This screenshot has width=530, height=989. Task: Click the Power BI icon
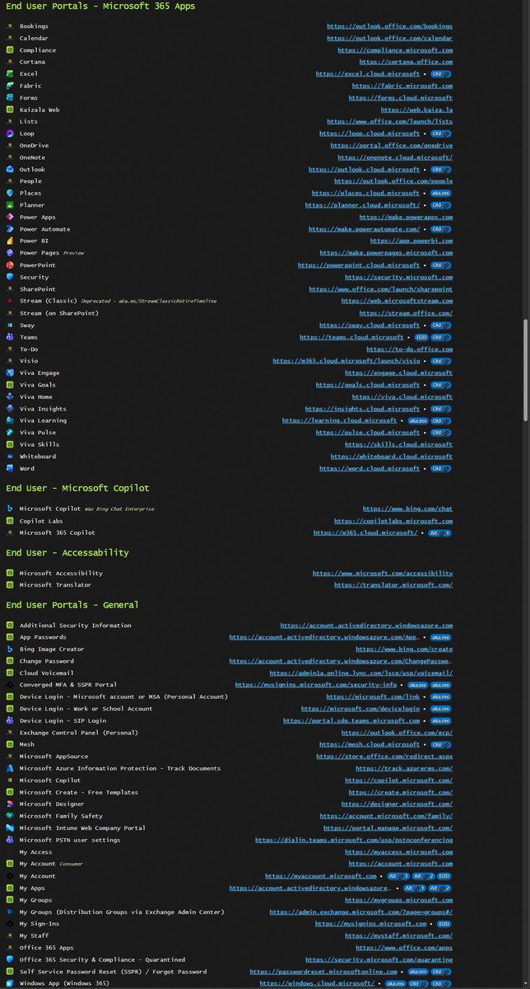10,241
